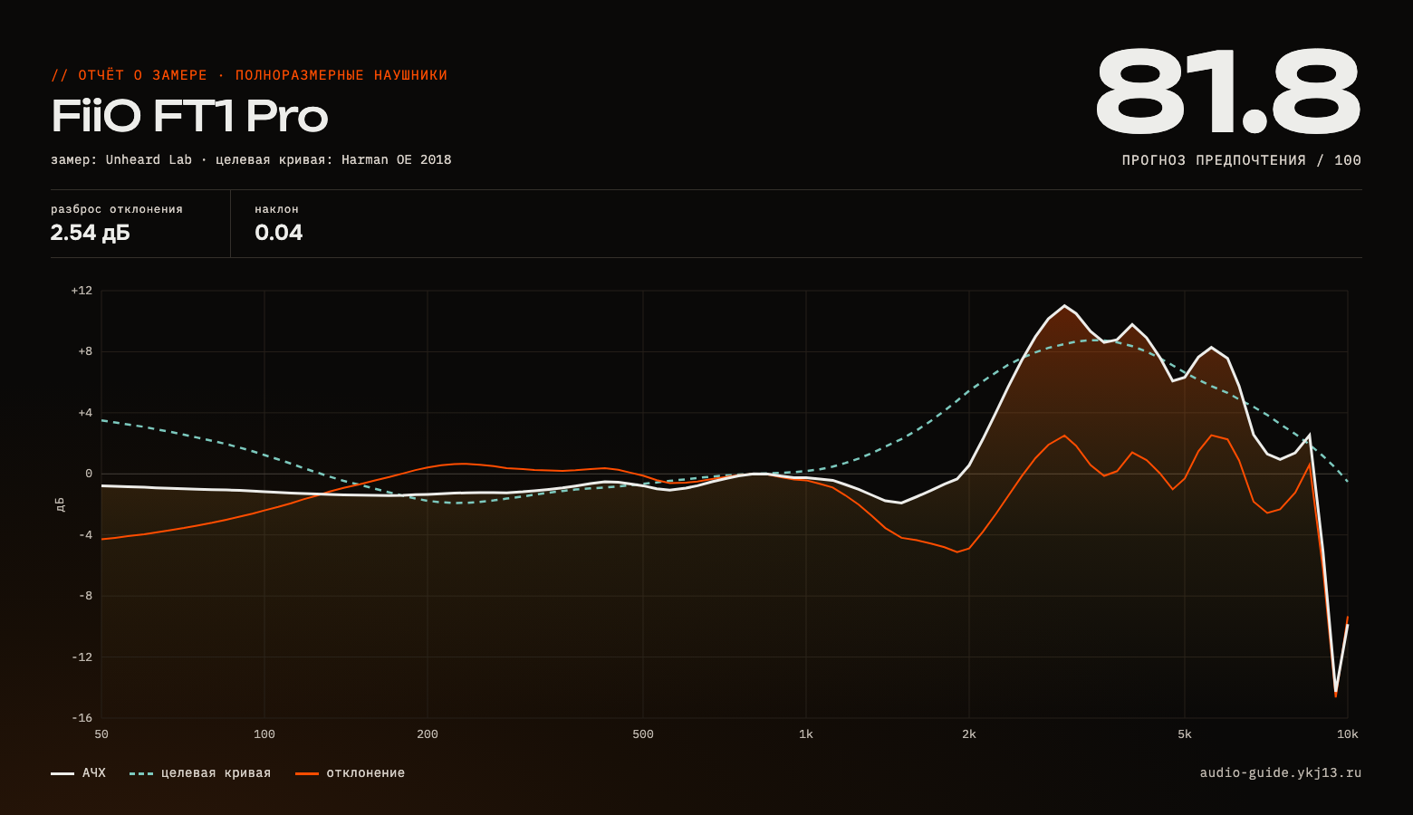Click the +8 y-axis label

[x=85, y=351]
